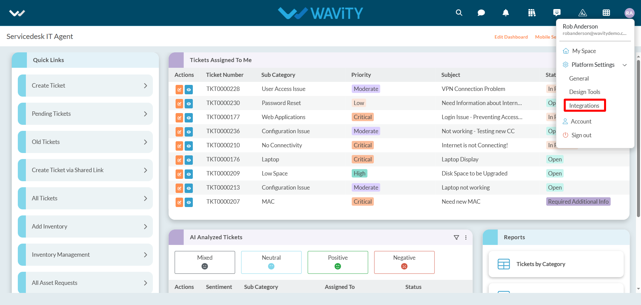Open the Add Inventory quick link arrow
Image resolution: width=641 pixels, height=305 pixels.
pyautogui.click(x=145, y=226)
